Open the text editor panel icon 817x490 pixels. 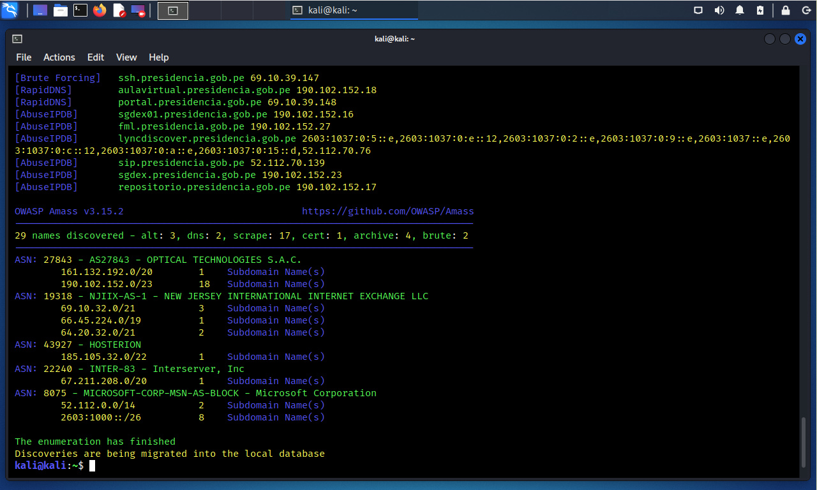click(119, 10)
